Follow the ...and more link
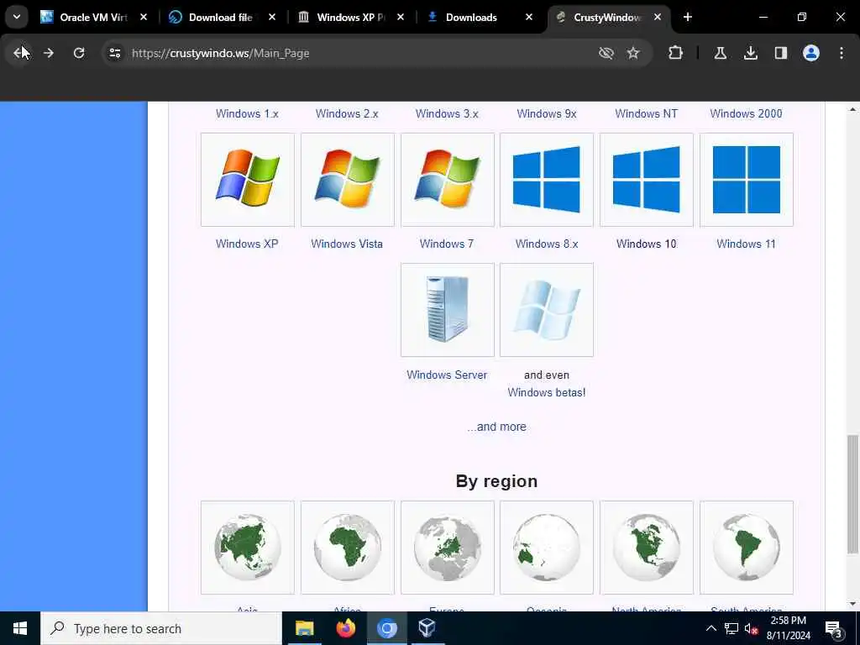 [496, 427]
